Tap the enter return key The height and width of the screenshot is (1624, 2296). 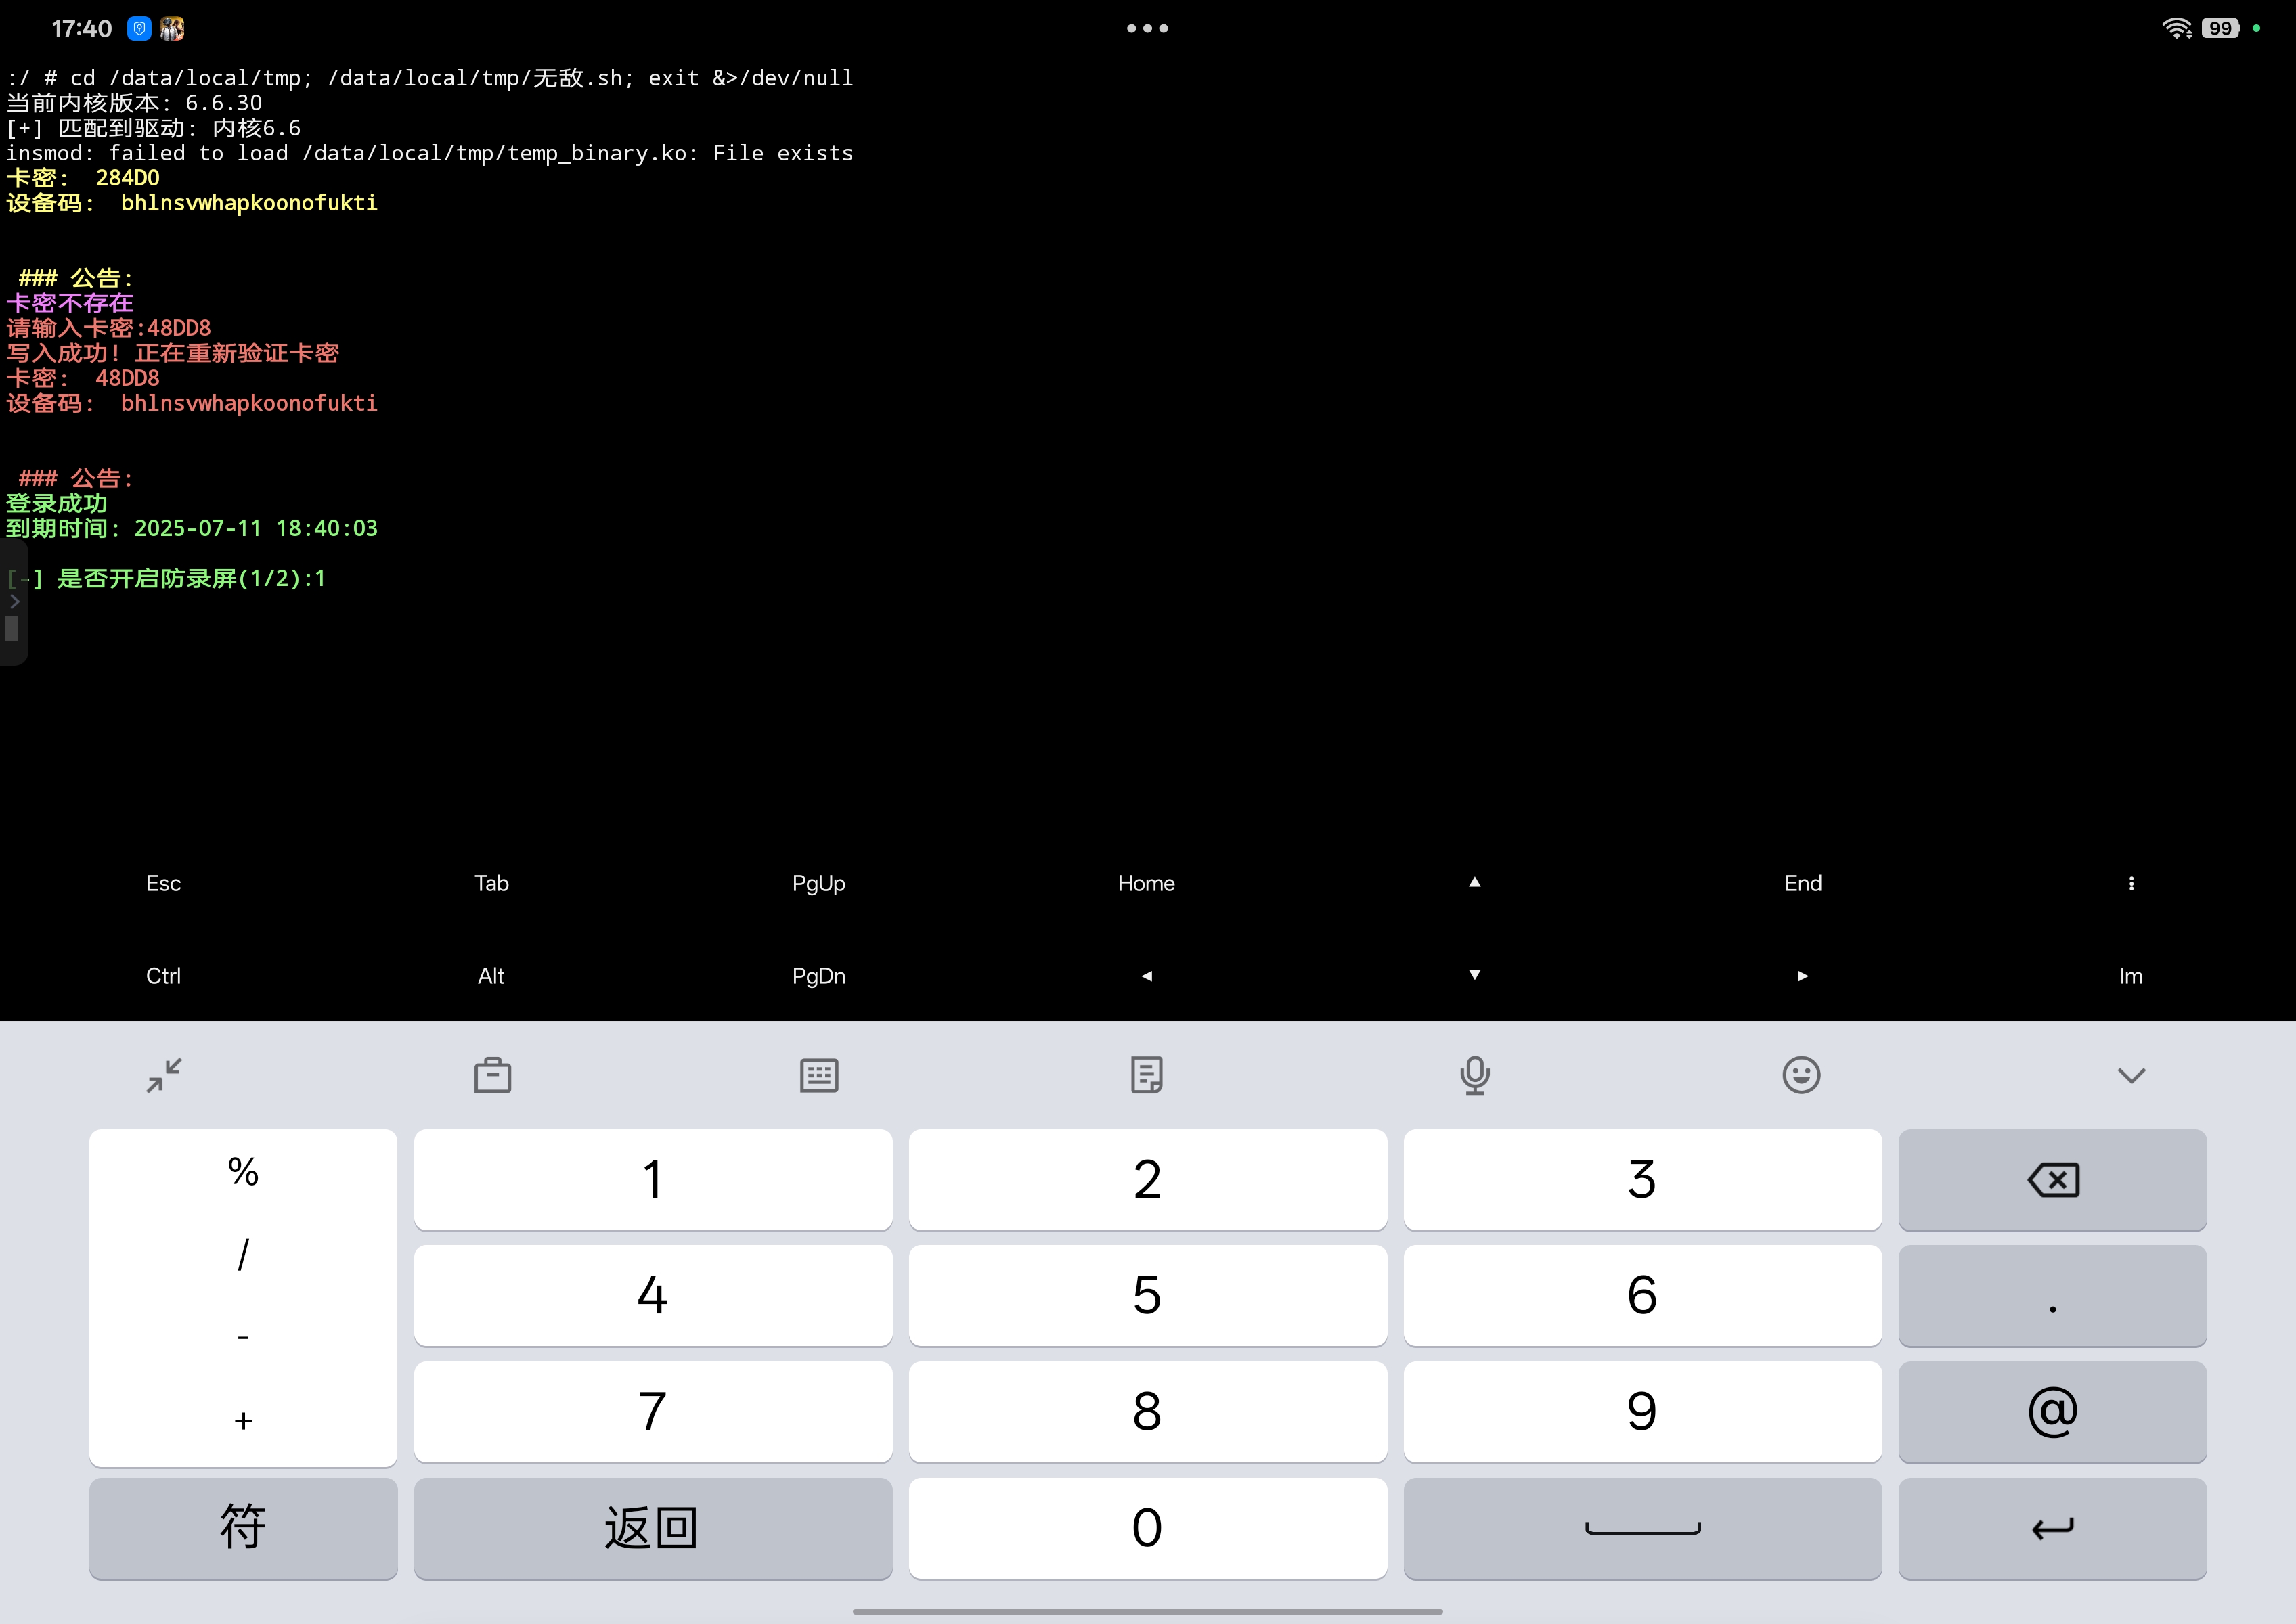coord(2052,1528)
